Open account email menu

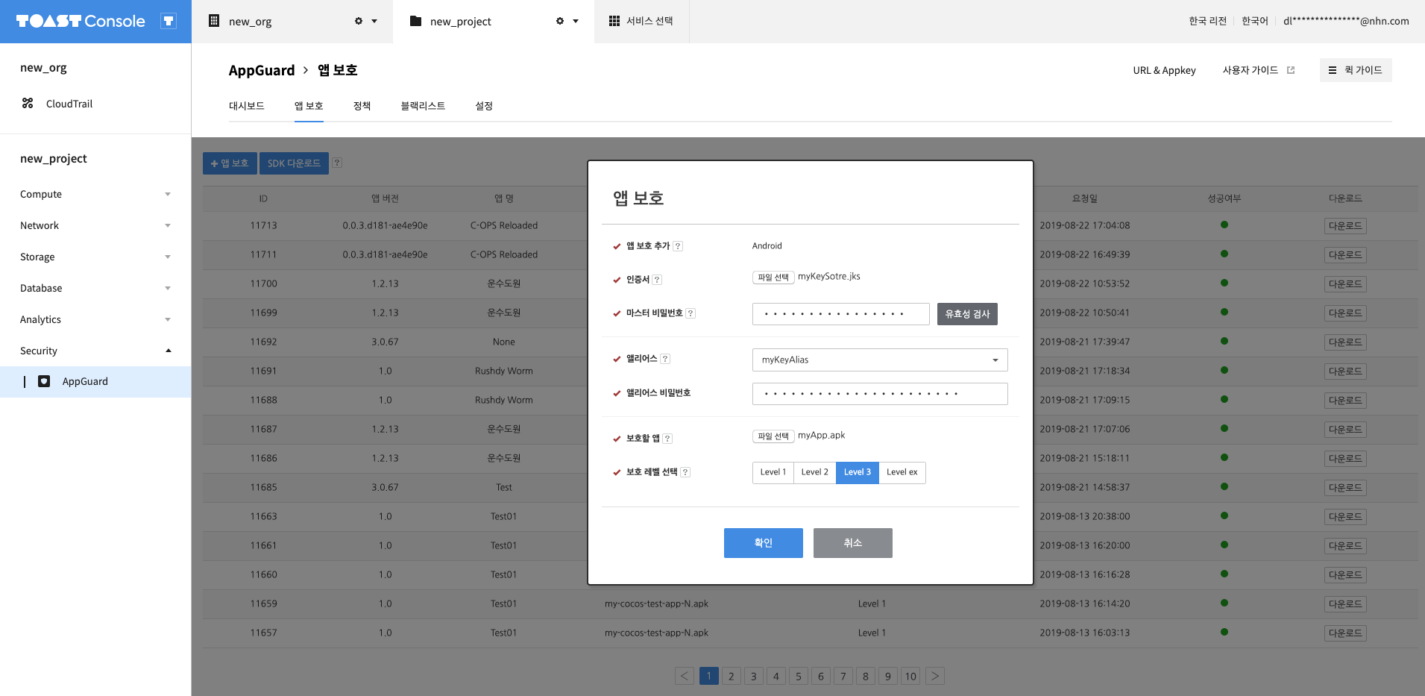[1346, 21]
